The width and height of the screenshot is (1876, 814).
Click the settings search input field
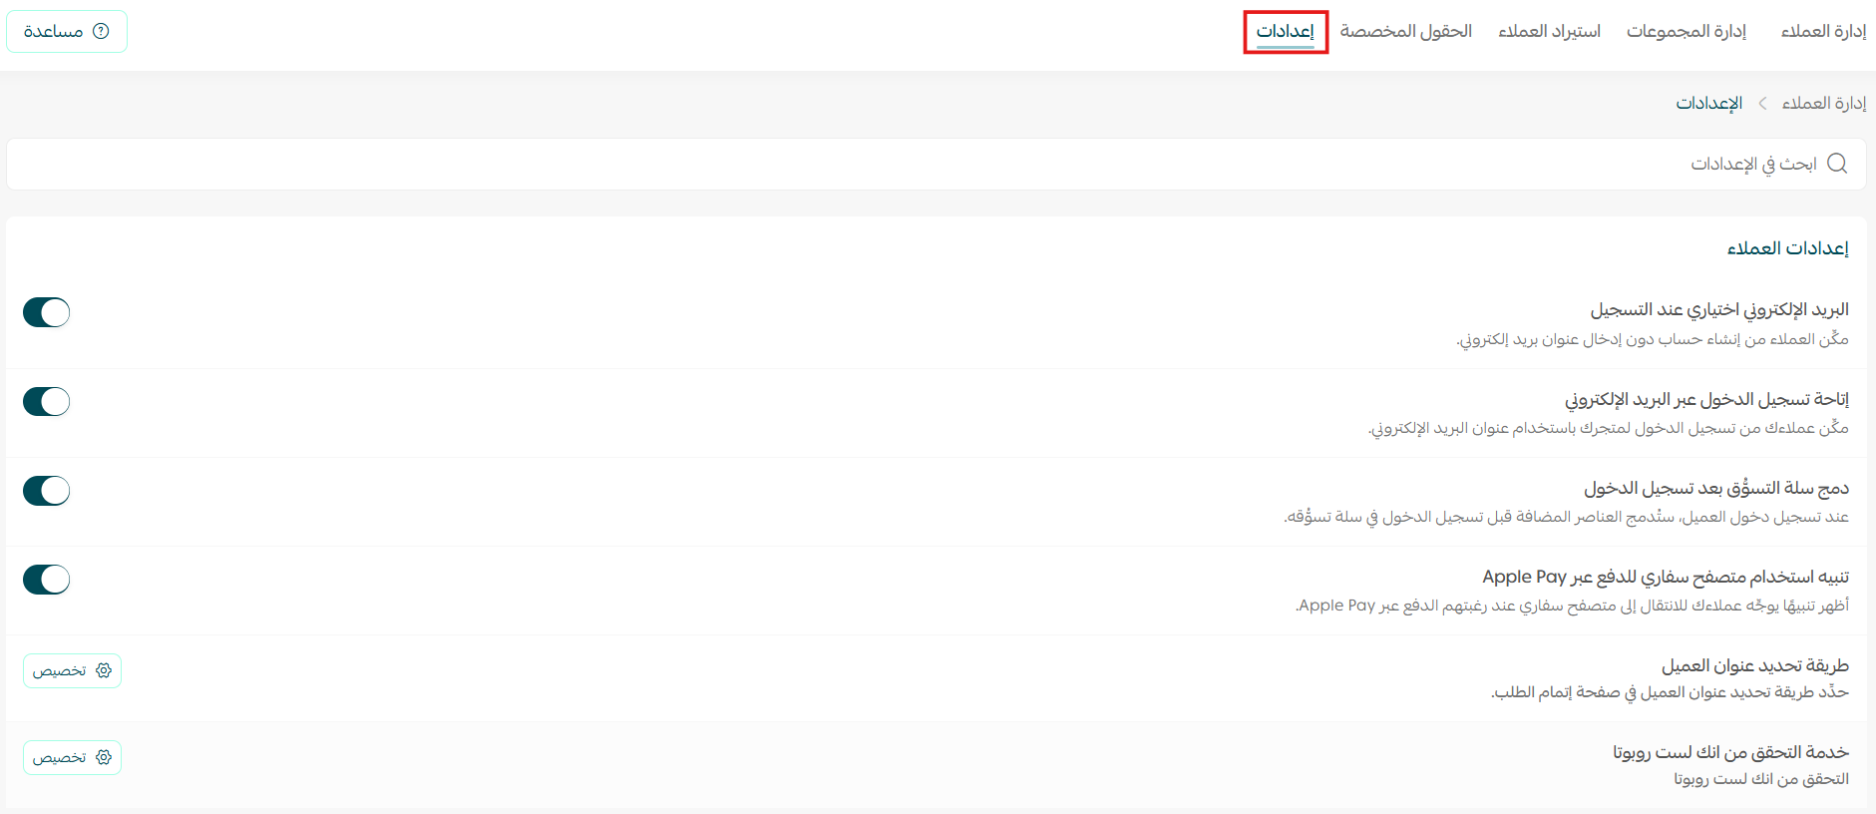click(x=898, y=164)
